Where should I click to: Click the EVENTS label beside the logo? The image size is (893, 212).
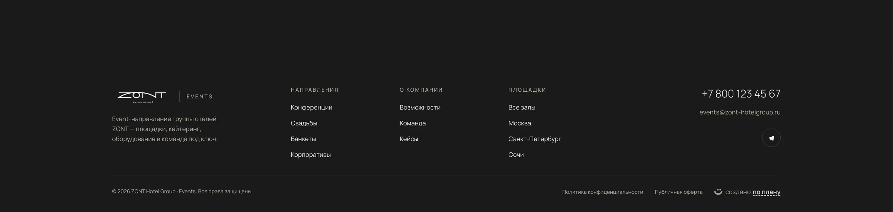(x=199, y=97)
